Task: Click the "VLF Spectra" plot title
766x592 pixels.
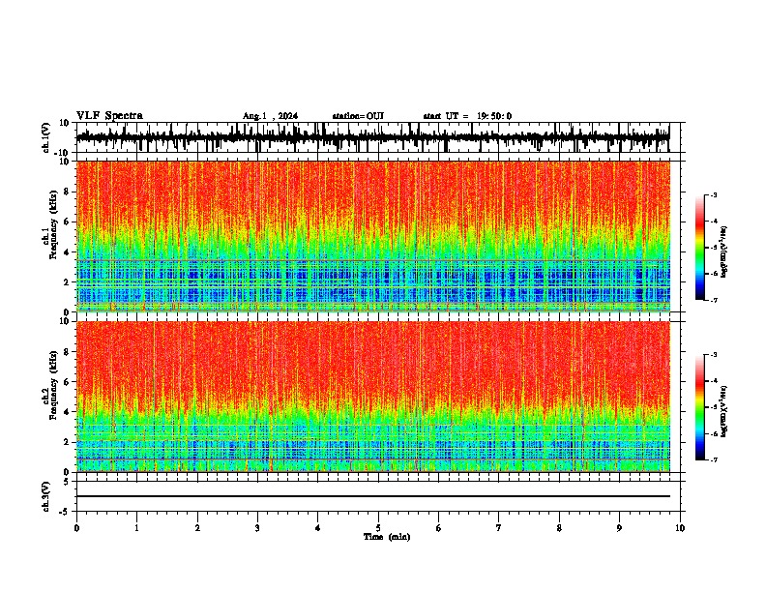Action: click(x=109, y=116)
